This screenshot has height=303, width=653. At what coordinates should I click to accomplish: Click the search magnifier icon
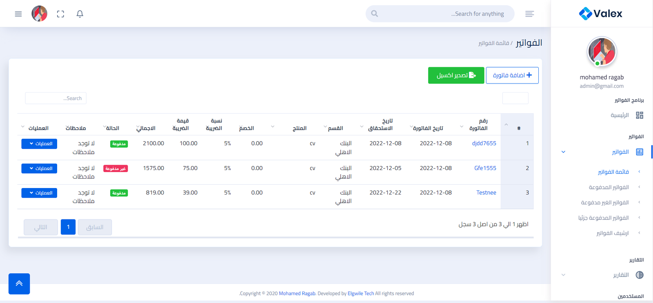coord(375,14)
